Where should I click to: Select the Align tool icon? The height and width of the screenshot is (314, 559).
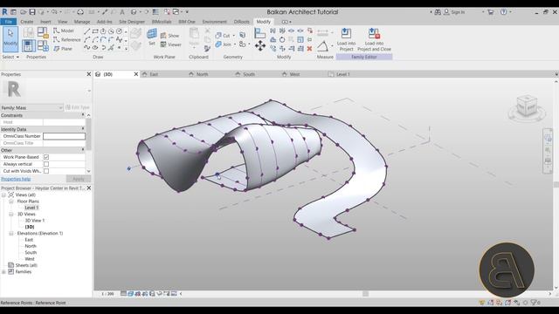pyautogui.click(x=260, y=33)
